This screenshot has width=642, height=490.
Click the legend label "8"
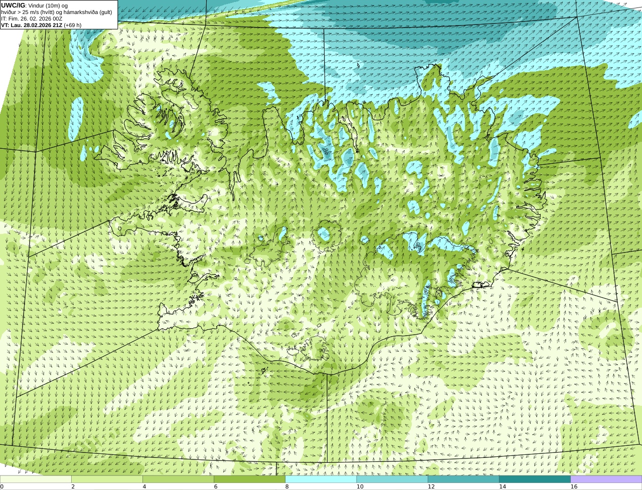pyautogui.click(x=287, y=486)
